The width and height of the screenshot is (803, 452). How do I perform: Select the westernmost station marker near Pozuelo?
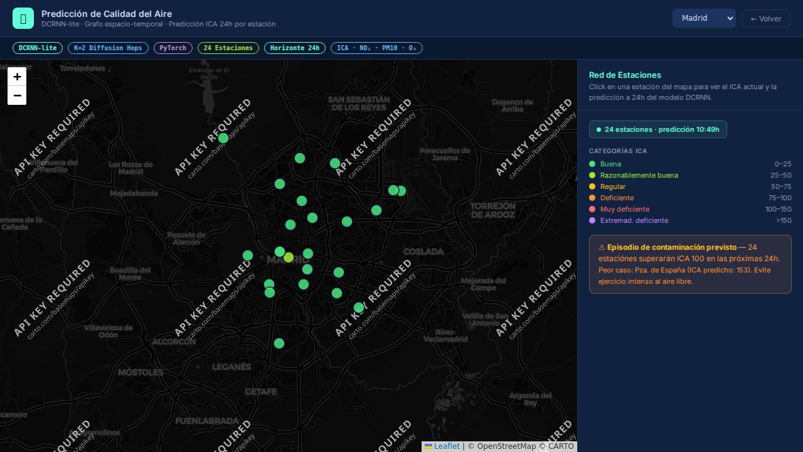click(248, 256)
